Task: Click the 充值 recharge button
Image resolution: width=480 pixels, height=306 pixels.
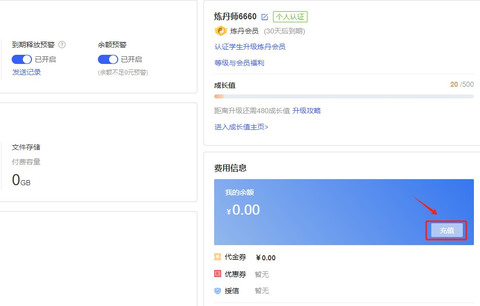Action: (446, 230)
